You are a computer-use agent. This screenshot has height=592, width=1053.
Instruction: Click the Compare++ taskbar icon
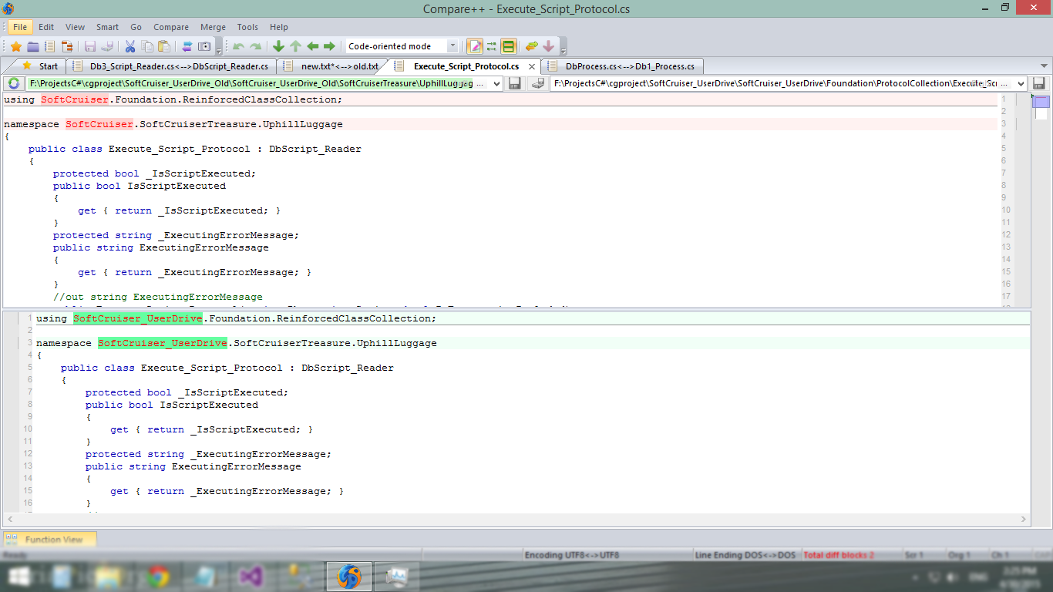tap(349, 576)
